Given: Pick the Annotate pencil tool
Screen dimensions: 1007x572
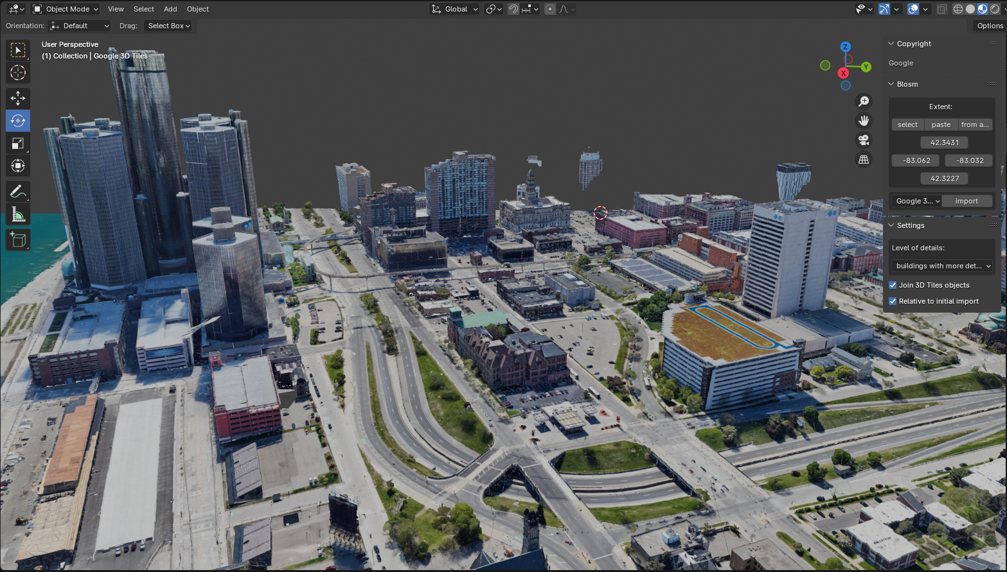Looking at the screenshot, I should tap(18, 192).
